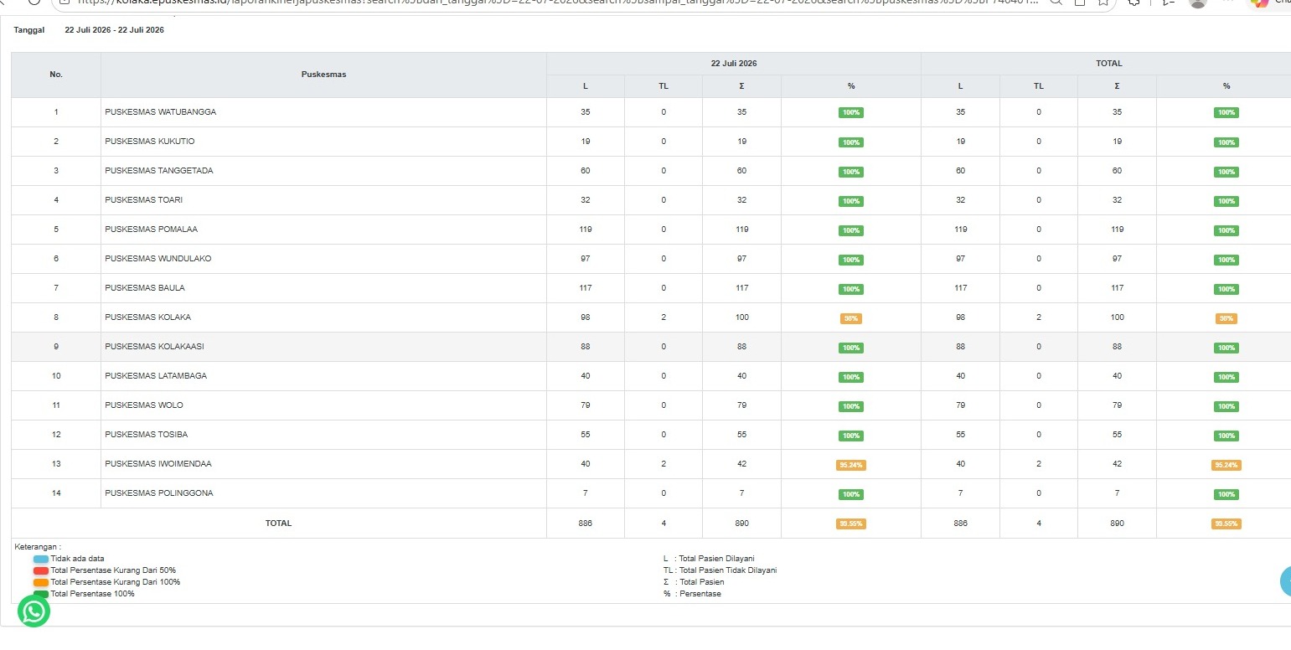Click the Keterangan legend heading
1291x650 pixels.
(x=38, y=547)
